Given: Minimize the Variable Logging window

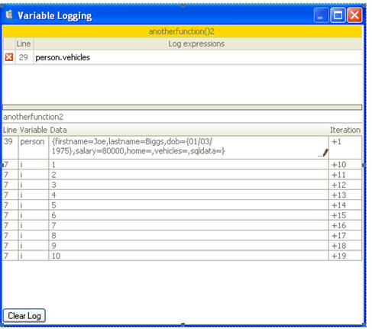Looking at the screenshot, I should coord(321,15).
